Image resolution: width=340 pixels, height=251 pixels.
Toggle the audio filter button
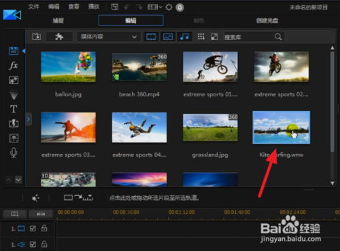click(x=184, y=37)
